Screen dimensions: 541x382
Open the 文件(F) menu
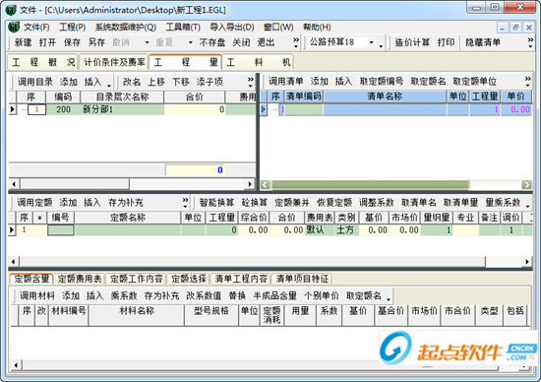[36, 27]
